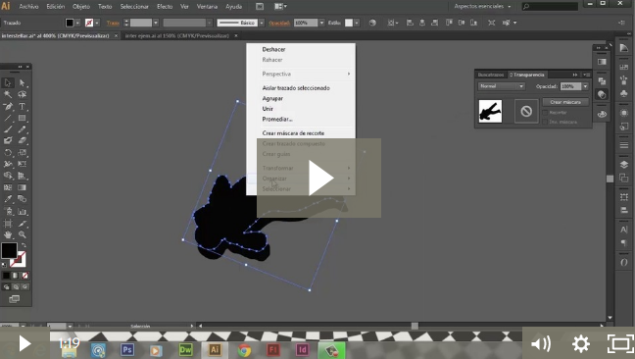Select the Column Graph tool
The width and height of the screenshot is (635, 359).
pyautogui.click(x=23, y=212)
